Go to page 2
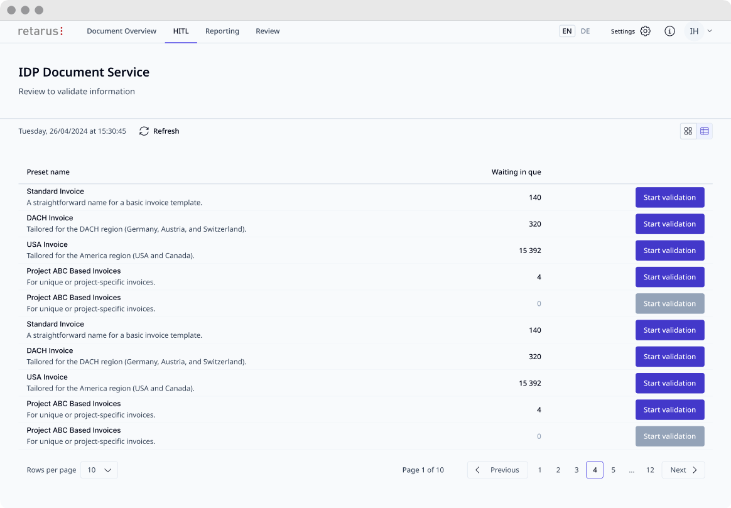 point(558,470)
